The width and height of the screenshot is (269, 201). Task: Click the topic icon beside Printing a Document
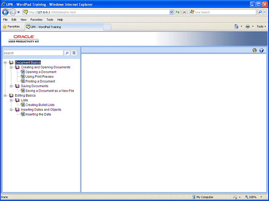(x=23, y=81)
